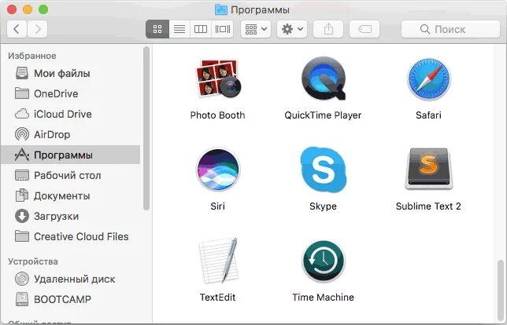This screenshot has width=507, height=325.
Task: Click the OneDrive folder icon
Action: pos(22,93)
